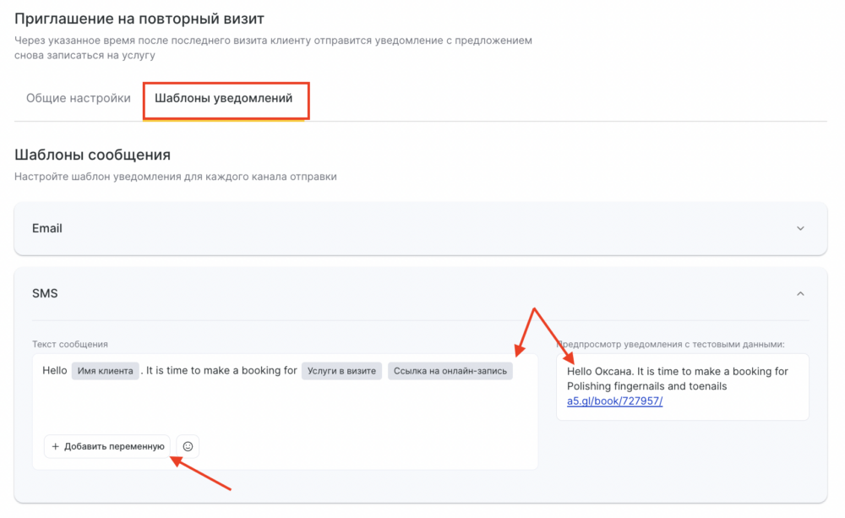The width and height of the screenshot is (845, 518).
Task: Expand the Email section chevron
Action: 800,228
